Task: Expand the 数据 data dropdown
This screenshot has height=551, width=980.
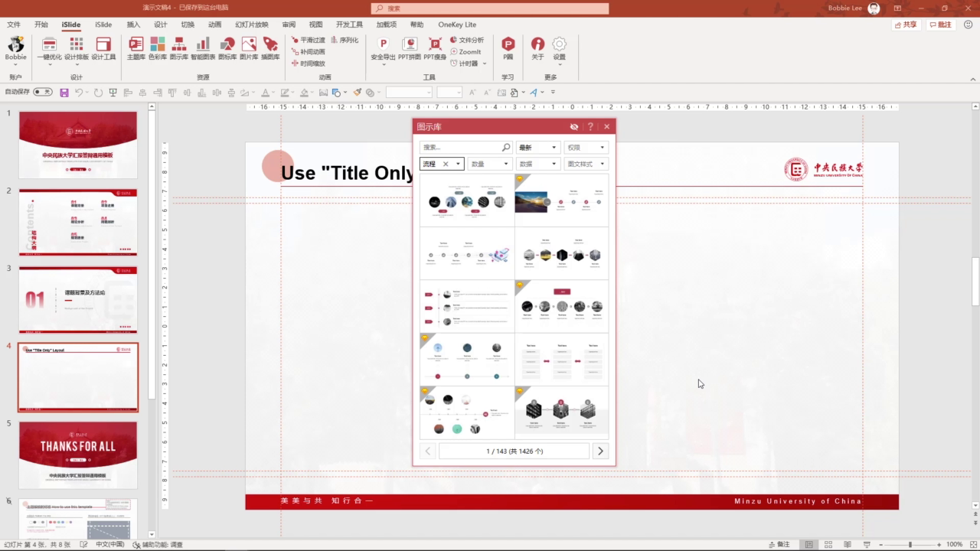Action: [538, 164]
